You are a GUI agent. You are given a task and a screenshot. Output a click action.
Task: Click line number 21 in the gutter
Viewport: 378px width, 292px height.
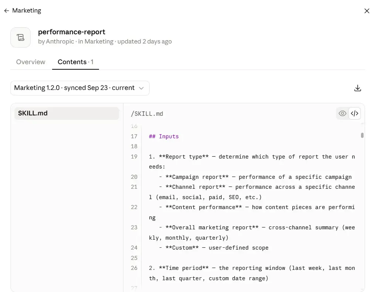(134, 187)
